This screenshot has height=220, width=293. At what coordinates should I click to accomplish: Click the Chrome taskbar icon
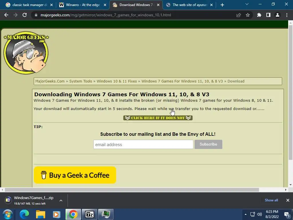pos(73,214)
